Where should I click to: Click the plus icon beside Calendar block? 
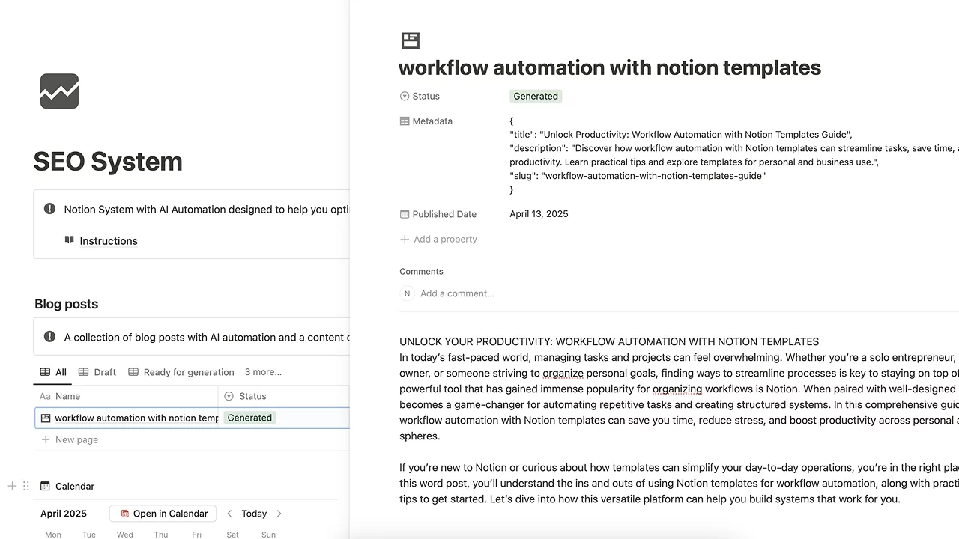12,486
